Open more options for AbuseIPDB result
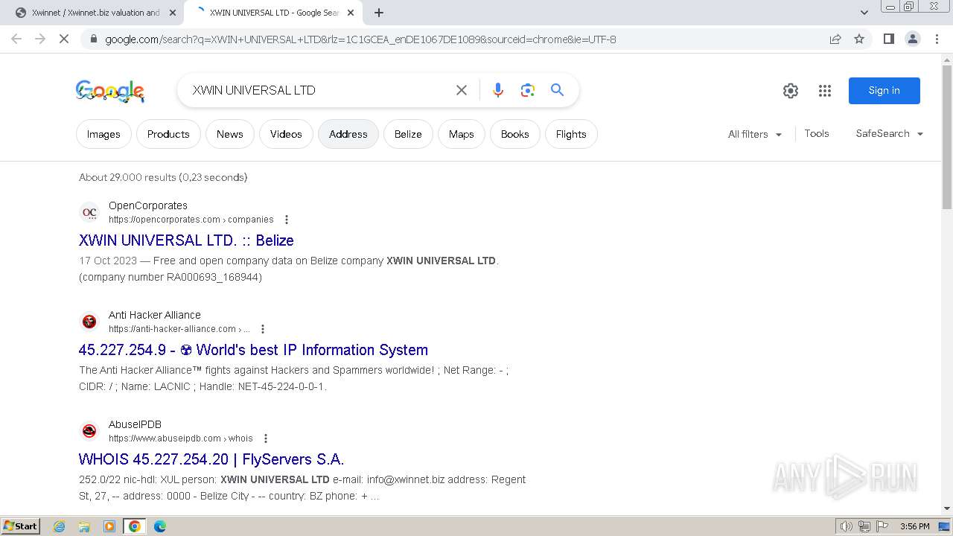This screenshot has width=953, height=536. [266, 438]
